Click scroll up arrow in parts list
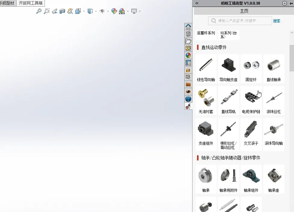The width and height of the screenshot is (294, 212). (x=292, y=33)
